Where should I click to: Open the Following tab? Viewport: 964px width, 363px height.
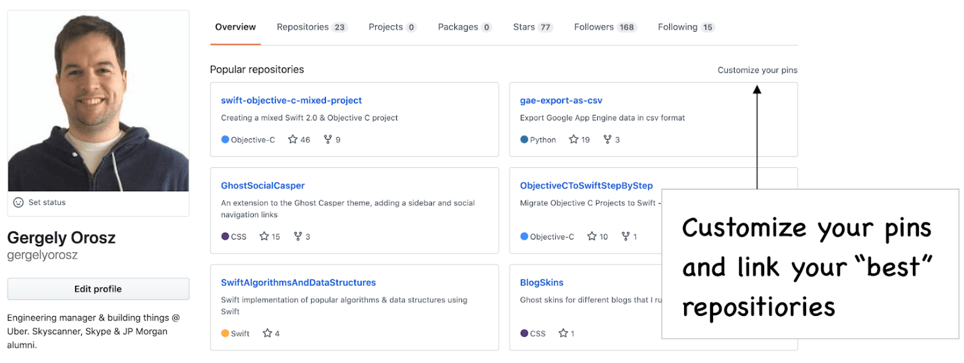pos(686,27)
